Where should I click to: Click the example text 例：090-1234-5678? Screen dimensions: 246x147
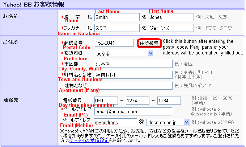(x=212, y=98)
